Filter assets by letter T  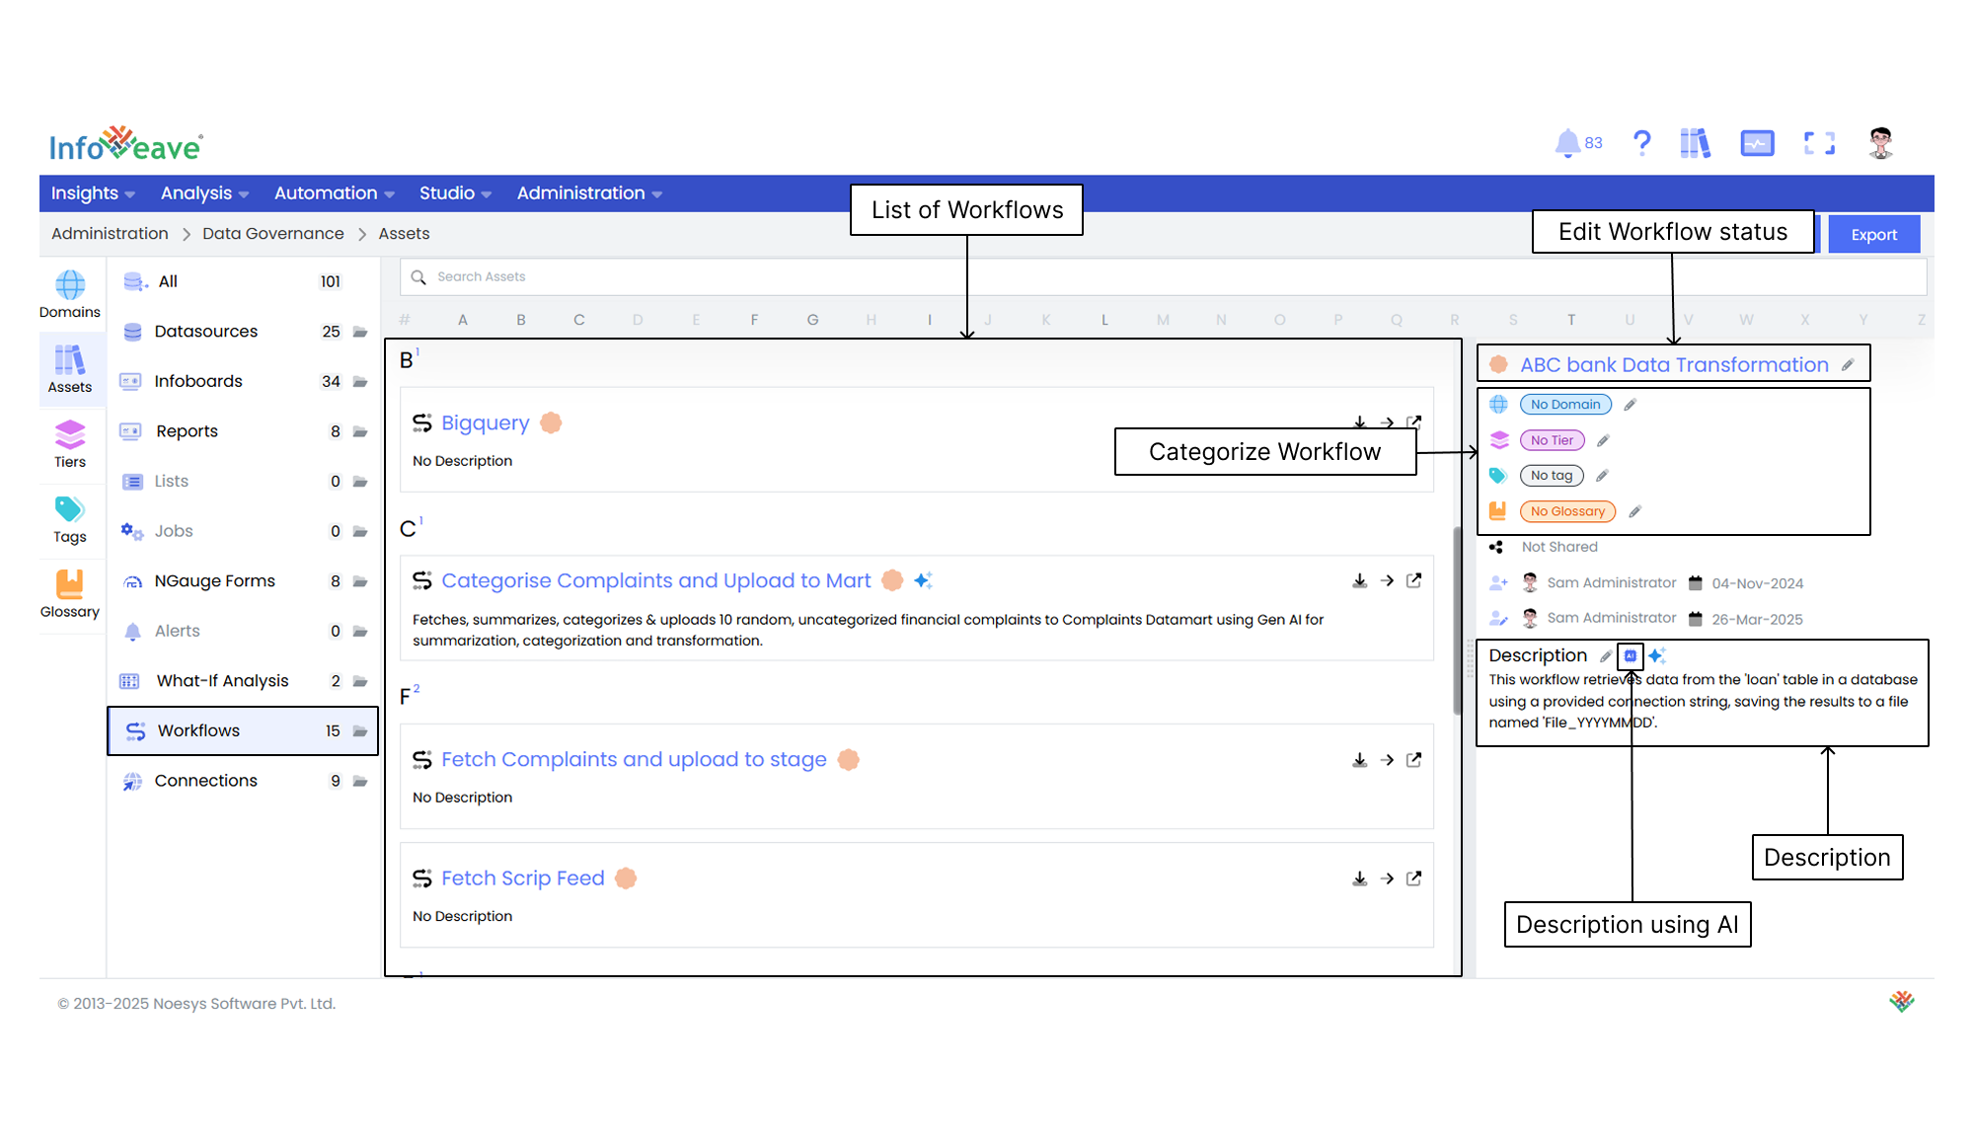coord(1571,320)
